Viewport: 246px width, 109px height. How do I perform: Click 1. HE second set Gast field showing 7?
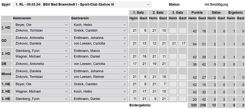click(x=163, y=84)
